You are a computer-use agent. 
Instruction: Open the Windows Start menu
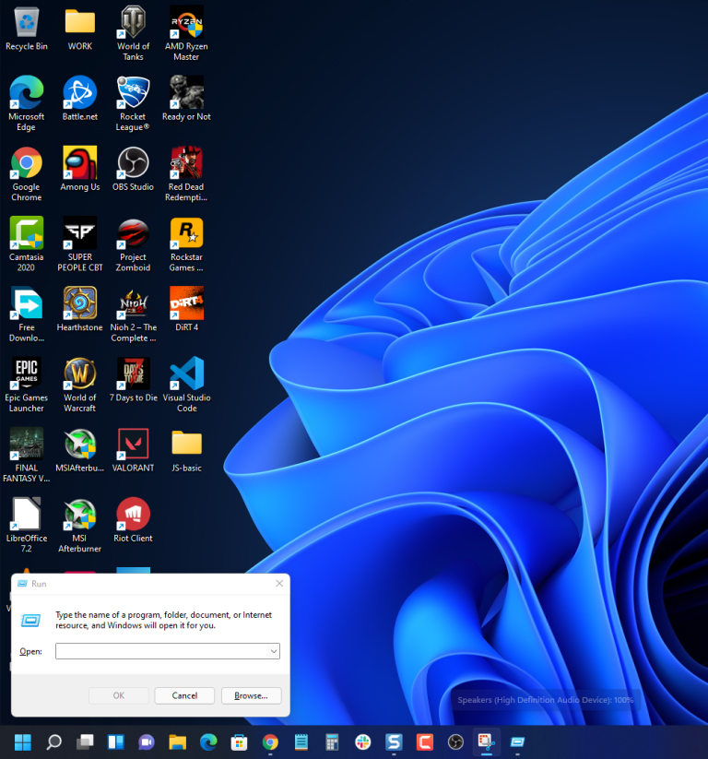click(23, 742)
